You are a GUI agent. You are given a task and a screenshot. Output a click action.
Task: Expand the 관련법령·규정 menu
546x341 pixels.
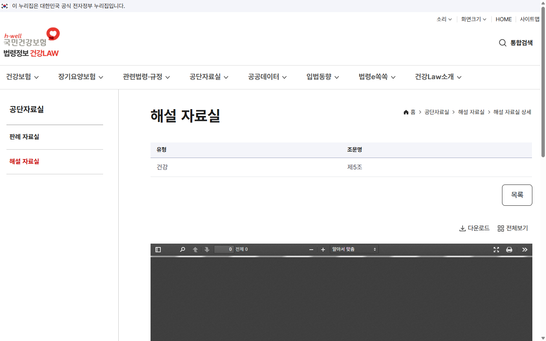click(x=146, y=77)
